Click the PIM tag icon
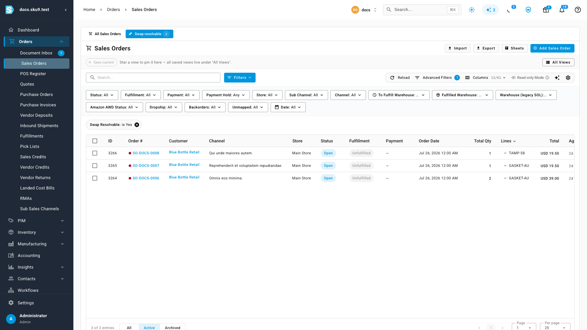This screenshot has height=330, width=587. pyautogui.click(x=11, y=221)
